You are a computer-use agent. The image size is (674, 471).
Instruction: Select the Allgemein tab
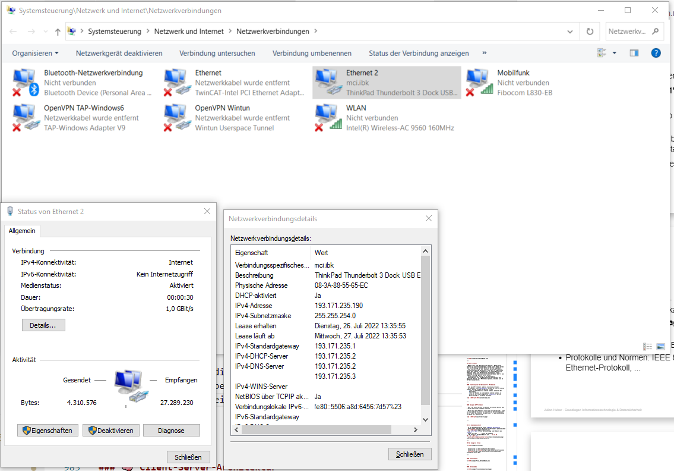point(22,231)
